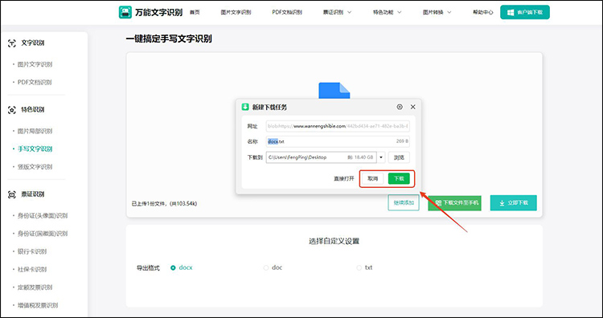Click the 一键搞定手写文字识别 heading
Viewport: 603px width, 318px height.
(169, 39)
